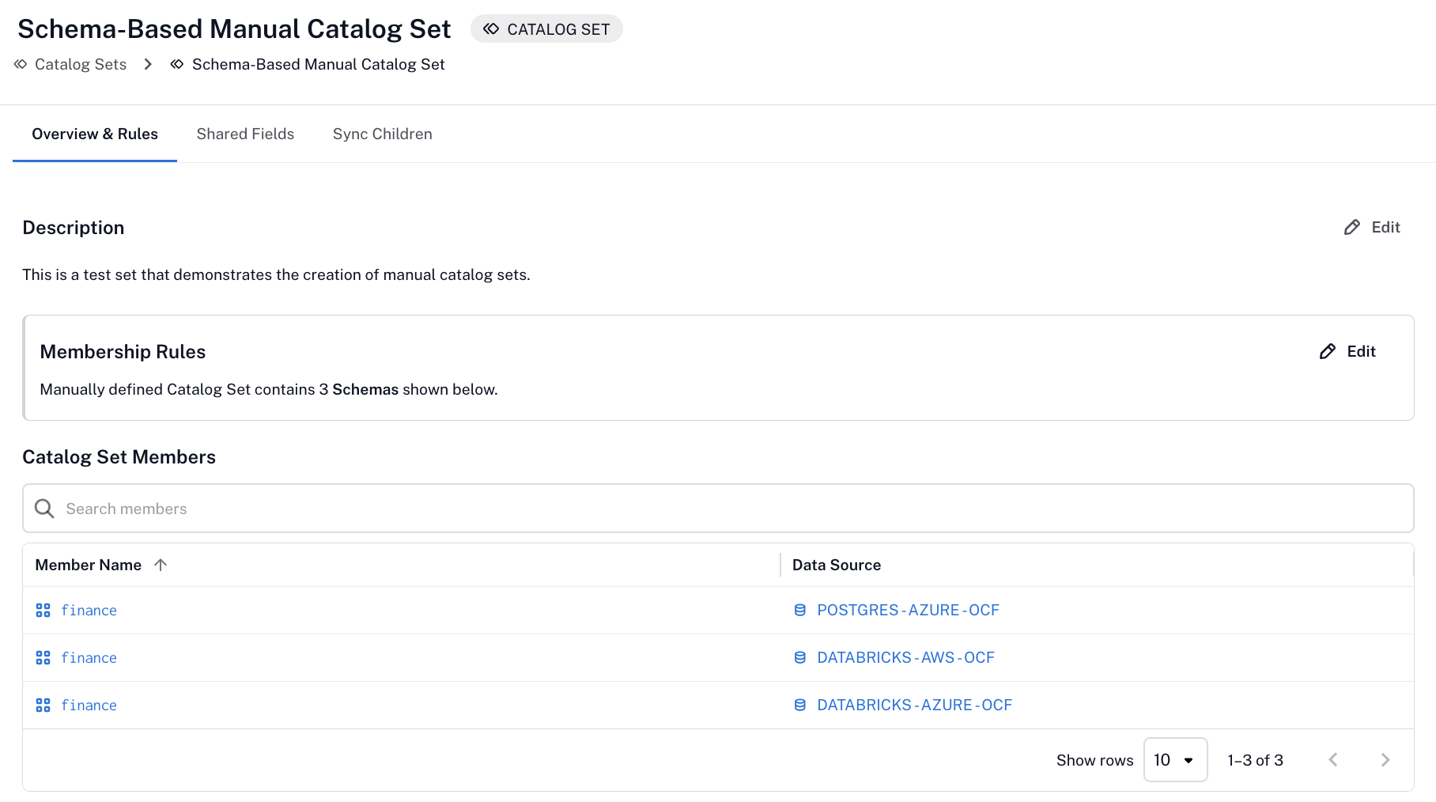Open the Show rows 10 dropdown
Viewport: 1436px width, 802px height.
tap(1175, 759)
